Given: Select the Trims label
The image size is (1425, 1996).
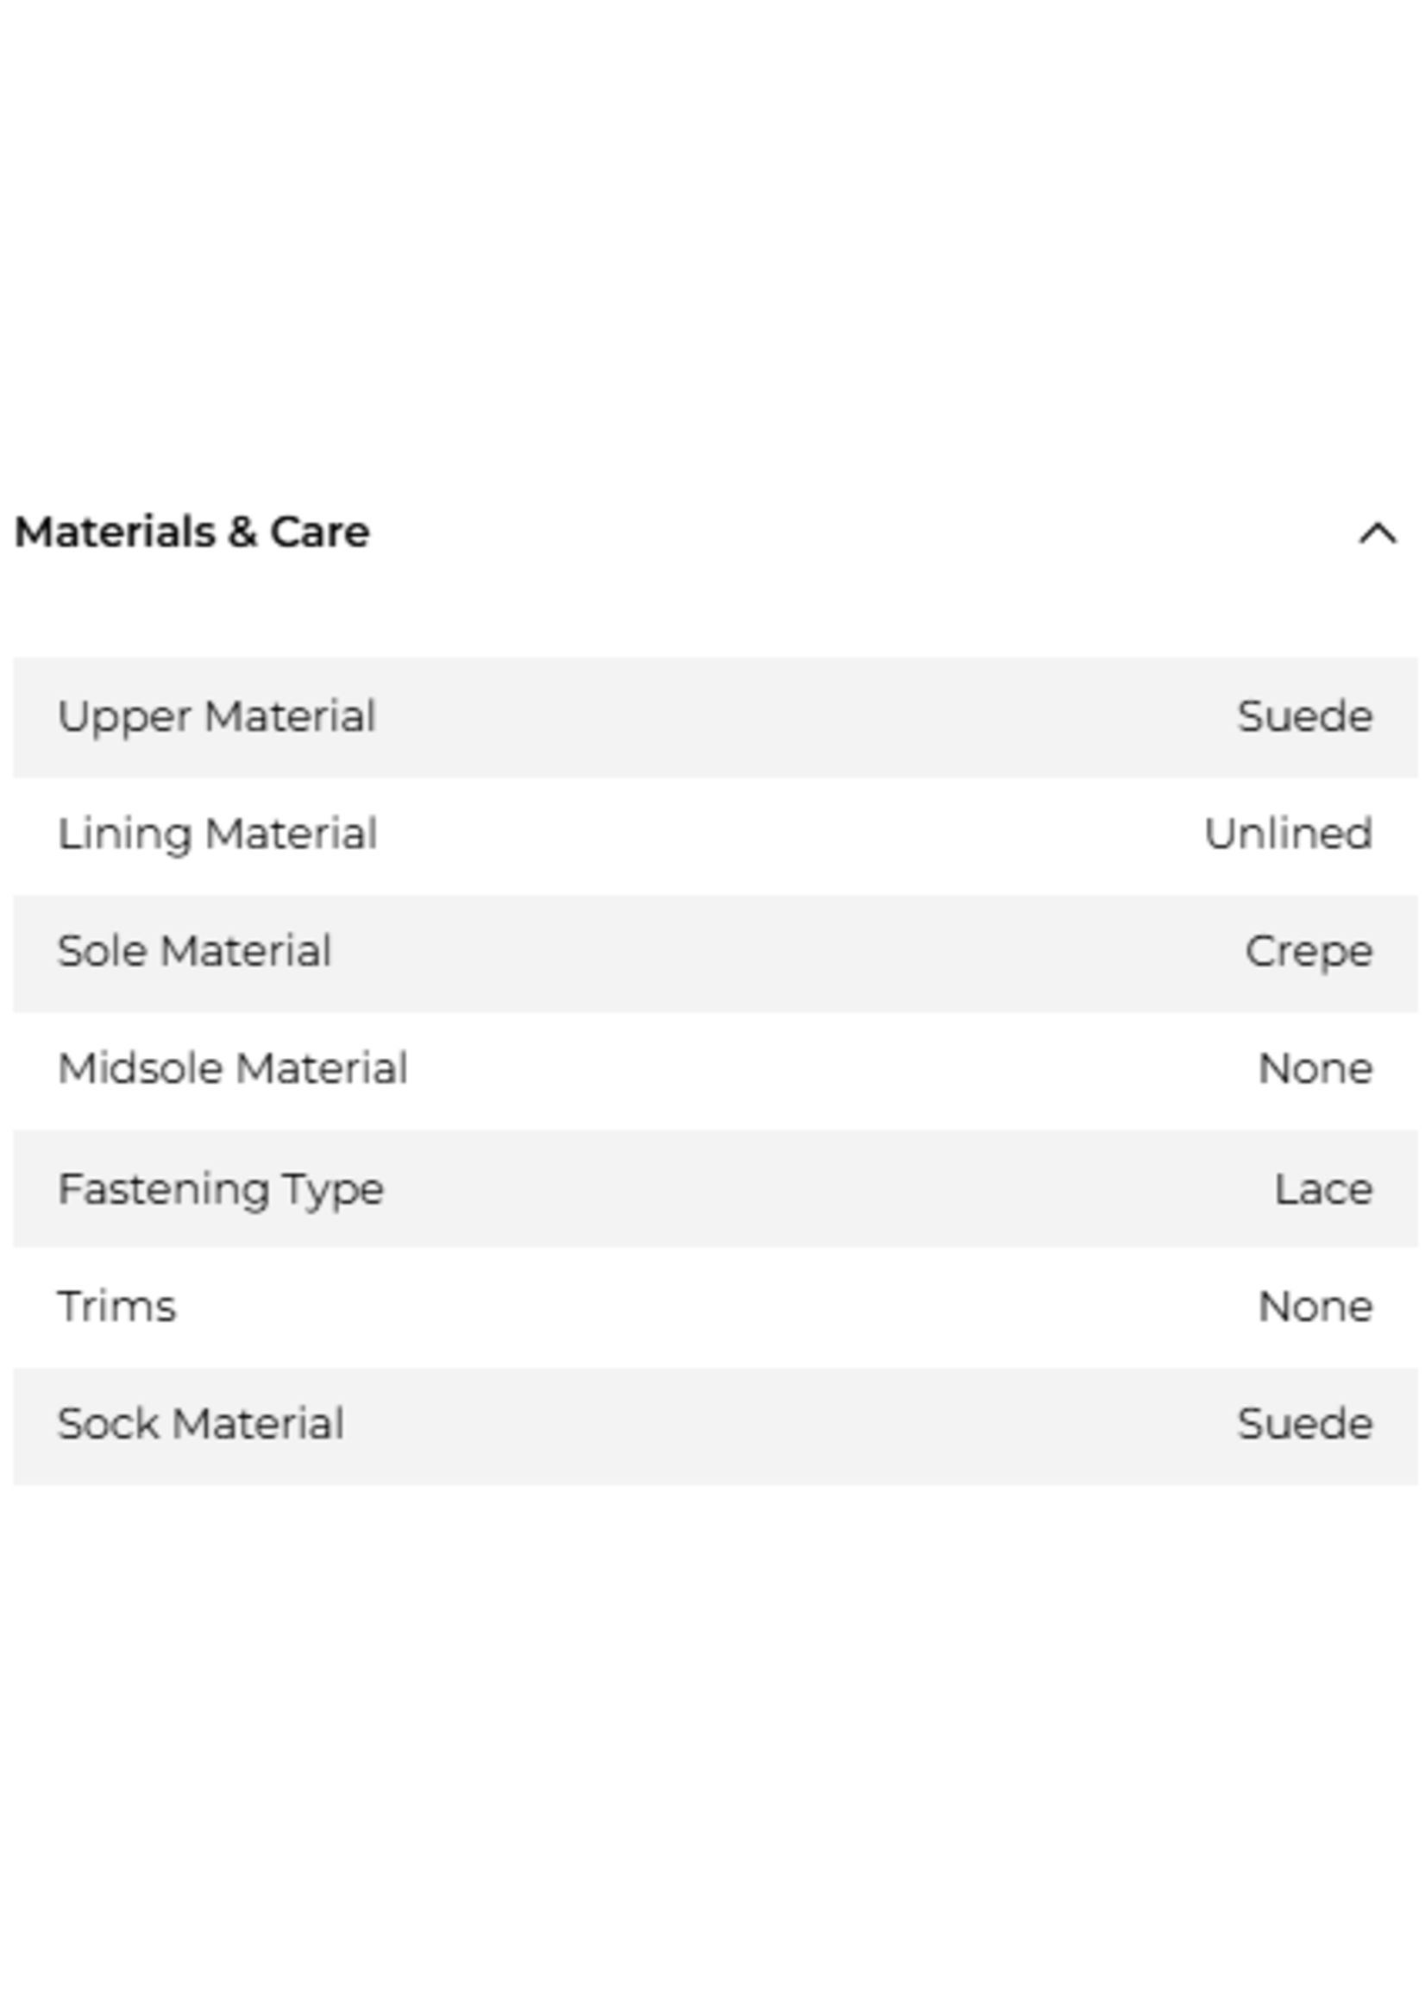Looking at the screenshot, I should coord(117,1307).
